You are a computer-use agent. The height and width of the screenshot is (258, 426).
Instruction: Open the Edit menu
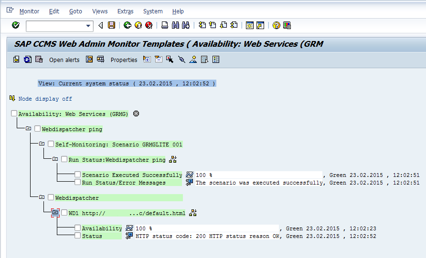pos(54,11)
